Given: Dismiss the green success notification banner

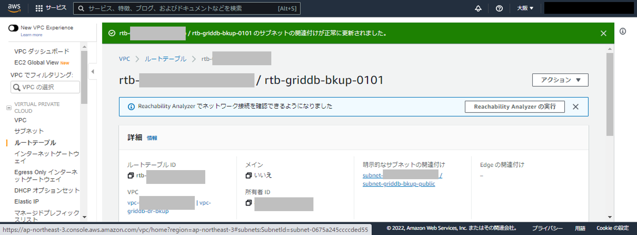Looking at the screenshot, I should [603, 33].
